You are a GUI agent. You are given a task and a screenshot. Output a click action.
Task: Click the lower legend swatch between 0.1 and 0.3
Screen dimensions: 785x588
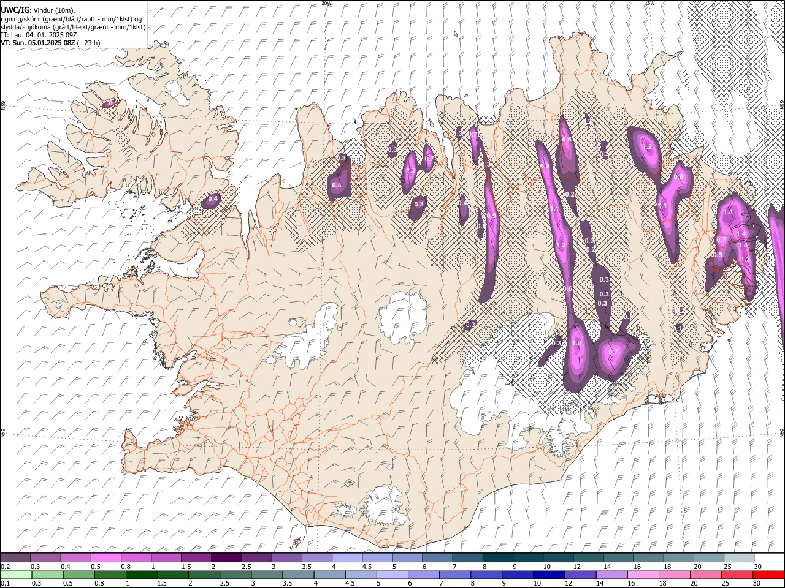pyautogui.click(x=16, y=575)
